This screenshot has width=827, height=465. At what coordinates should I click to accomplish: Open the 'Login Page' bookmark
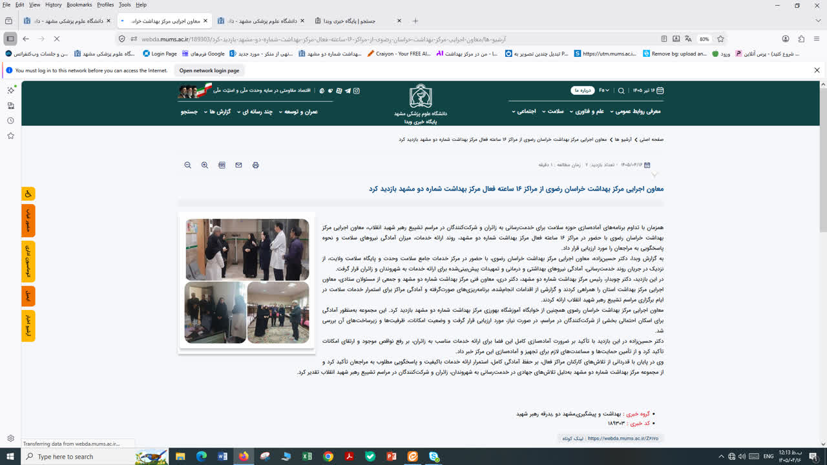160,54
